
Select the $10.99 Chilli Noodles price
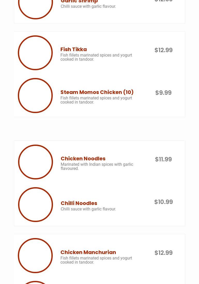[163, 202]
